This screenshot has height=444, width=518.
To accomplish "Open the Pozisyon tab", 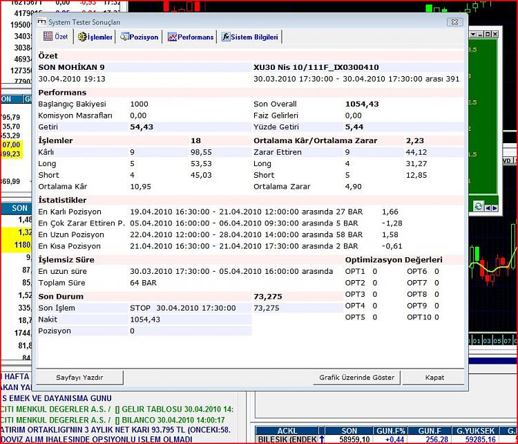I will (140, 37).
